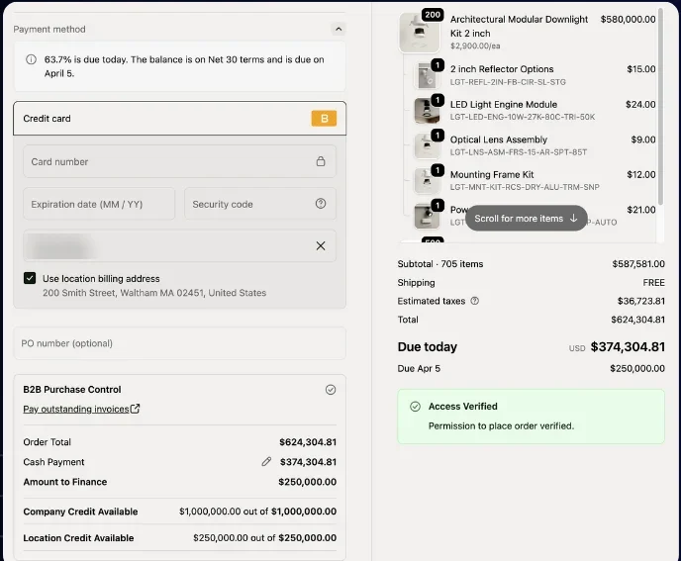The height and width of the screenshot is (561, 681).
Task: Select SKU 'LGT-MNT-KIT-RCS-DRY-ALU-TRM-SNP'
Action: click(525, 187)
